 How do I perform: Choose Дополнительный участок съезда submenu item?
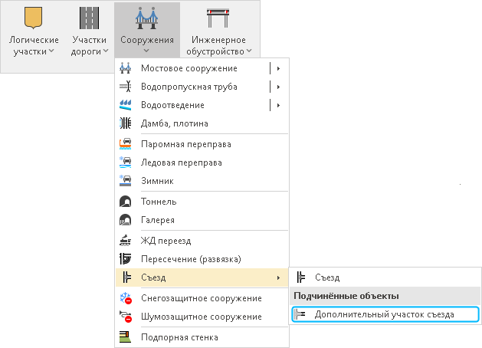point(385,314)
